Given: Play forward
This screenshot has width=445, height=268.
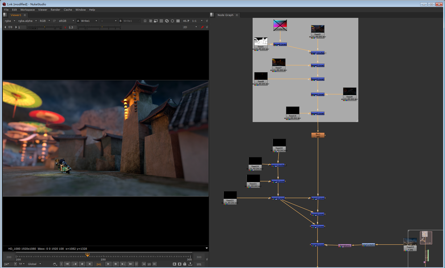Looking at the screenshot, I should 108,264.
